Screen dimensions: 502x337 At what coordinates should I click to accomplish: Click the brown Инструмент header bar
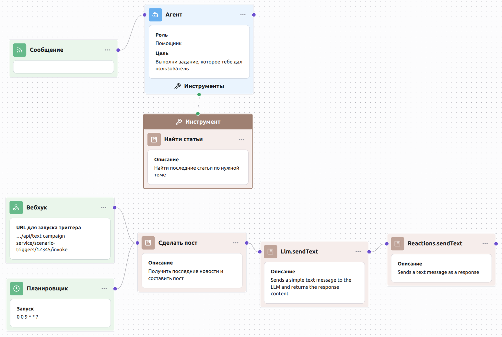(x=198, y=122)
